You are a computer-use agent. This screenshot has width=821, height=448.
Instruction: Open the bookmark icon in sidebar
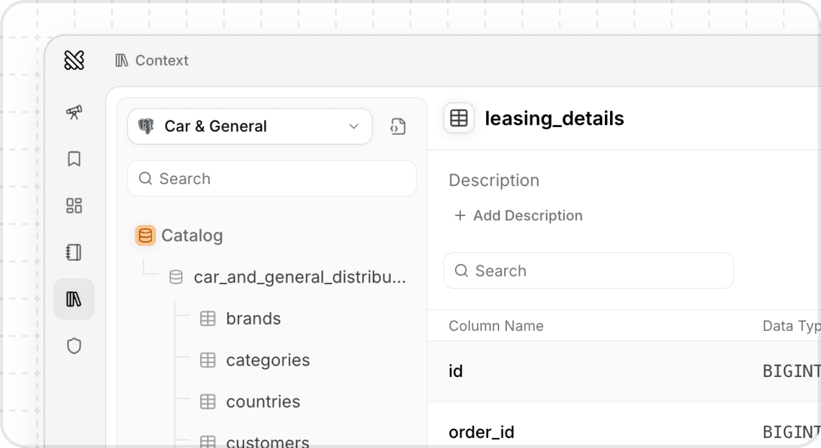tap(74, 159)
